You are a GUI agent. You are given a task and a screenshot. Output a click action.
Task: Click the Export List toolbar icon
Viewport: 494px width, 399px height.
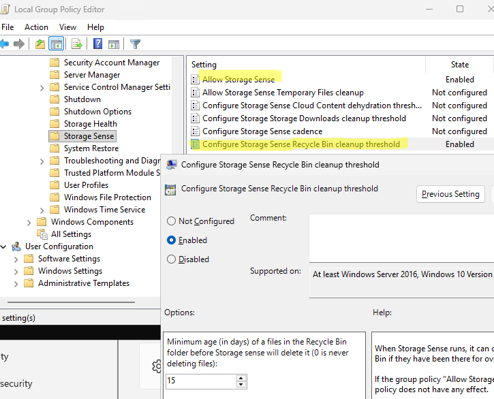(76, 44)
